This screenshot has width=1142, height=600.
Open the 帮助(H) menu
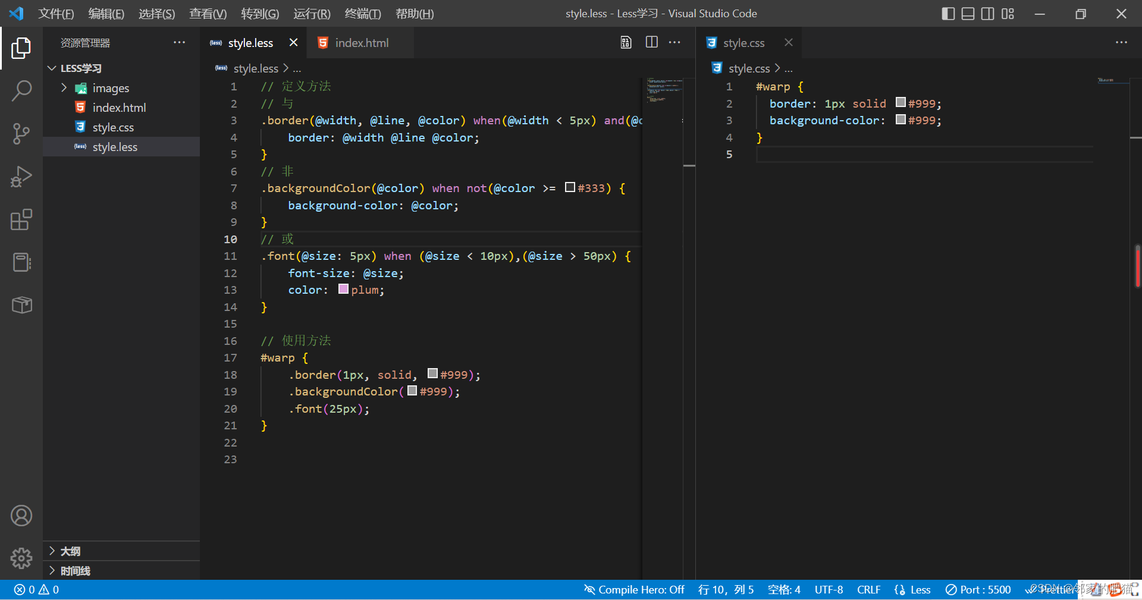point(415,14)
